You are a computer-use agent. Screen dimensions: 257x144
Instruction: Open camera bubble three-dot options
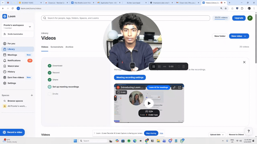pos(133,66)
